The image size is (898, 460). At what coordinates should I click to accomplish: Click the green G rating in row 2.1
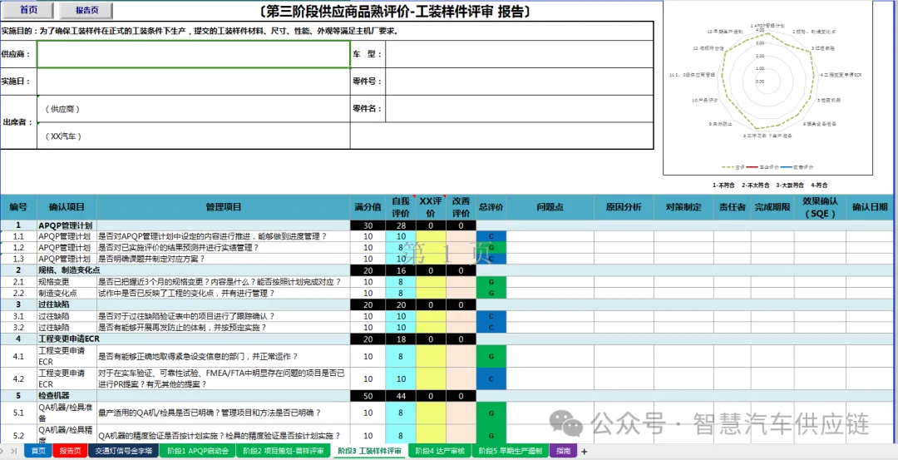pyautogui.click(x=491, y=282)
